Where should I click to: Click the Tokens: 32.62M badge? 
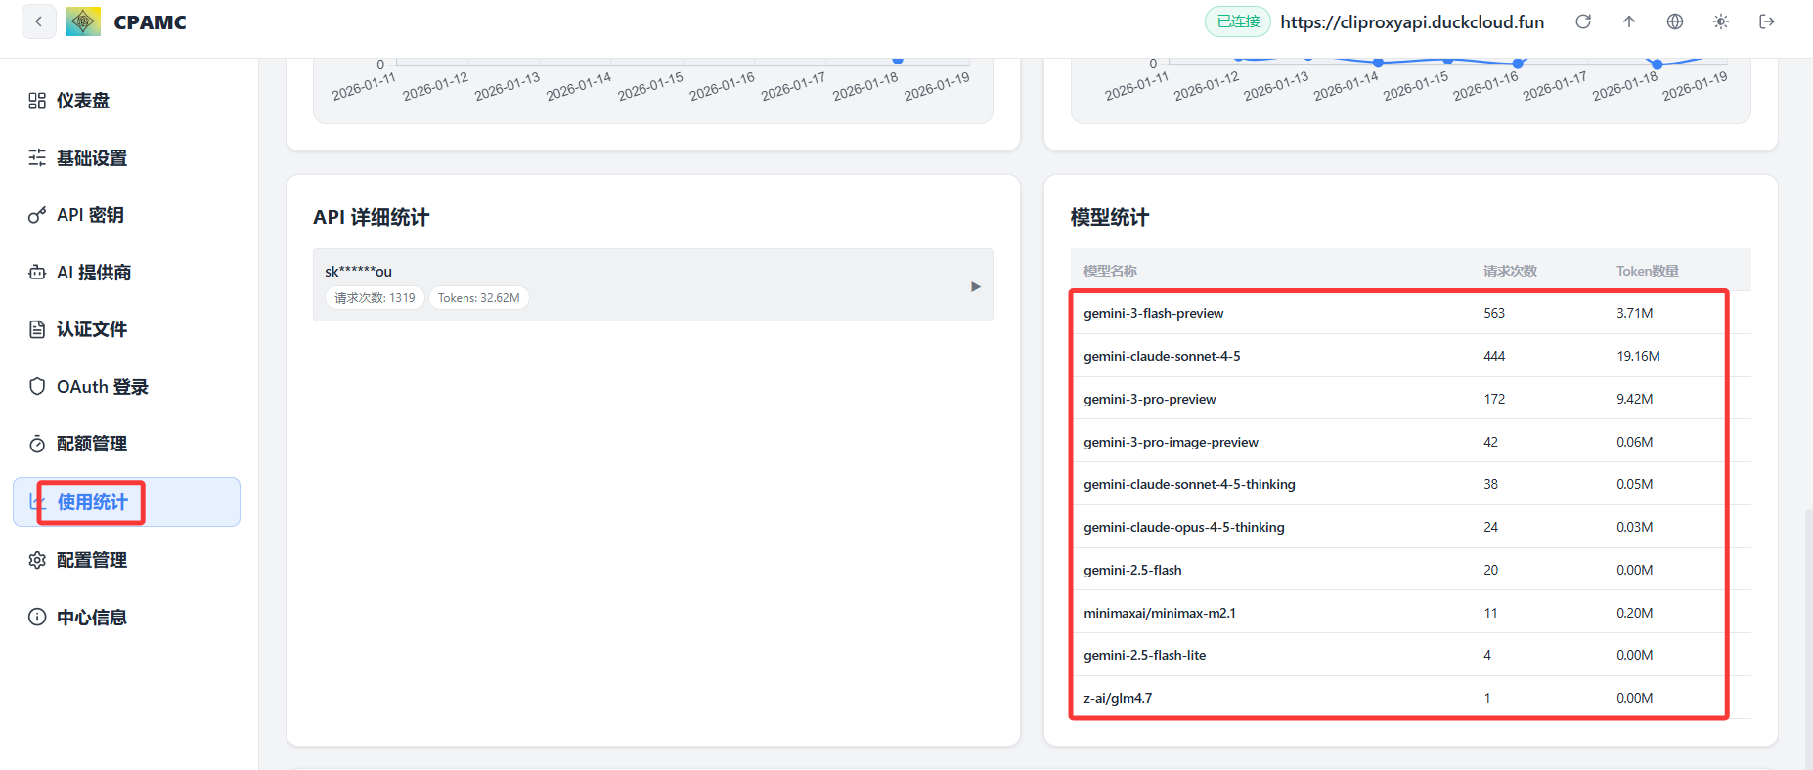[478, 298]
